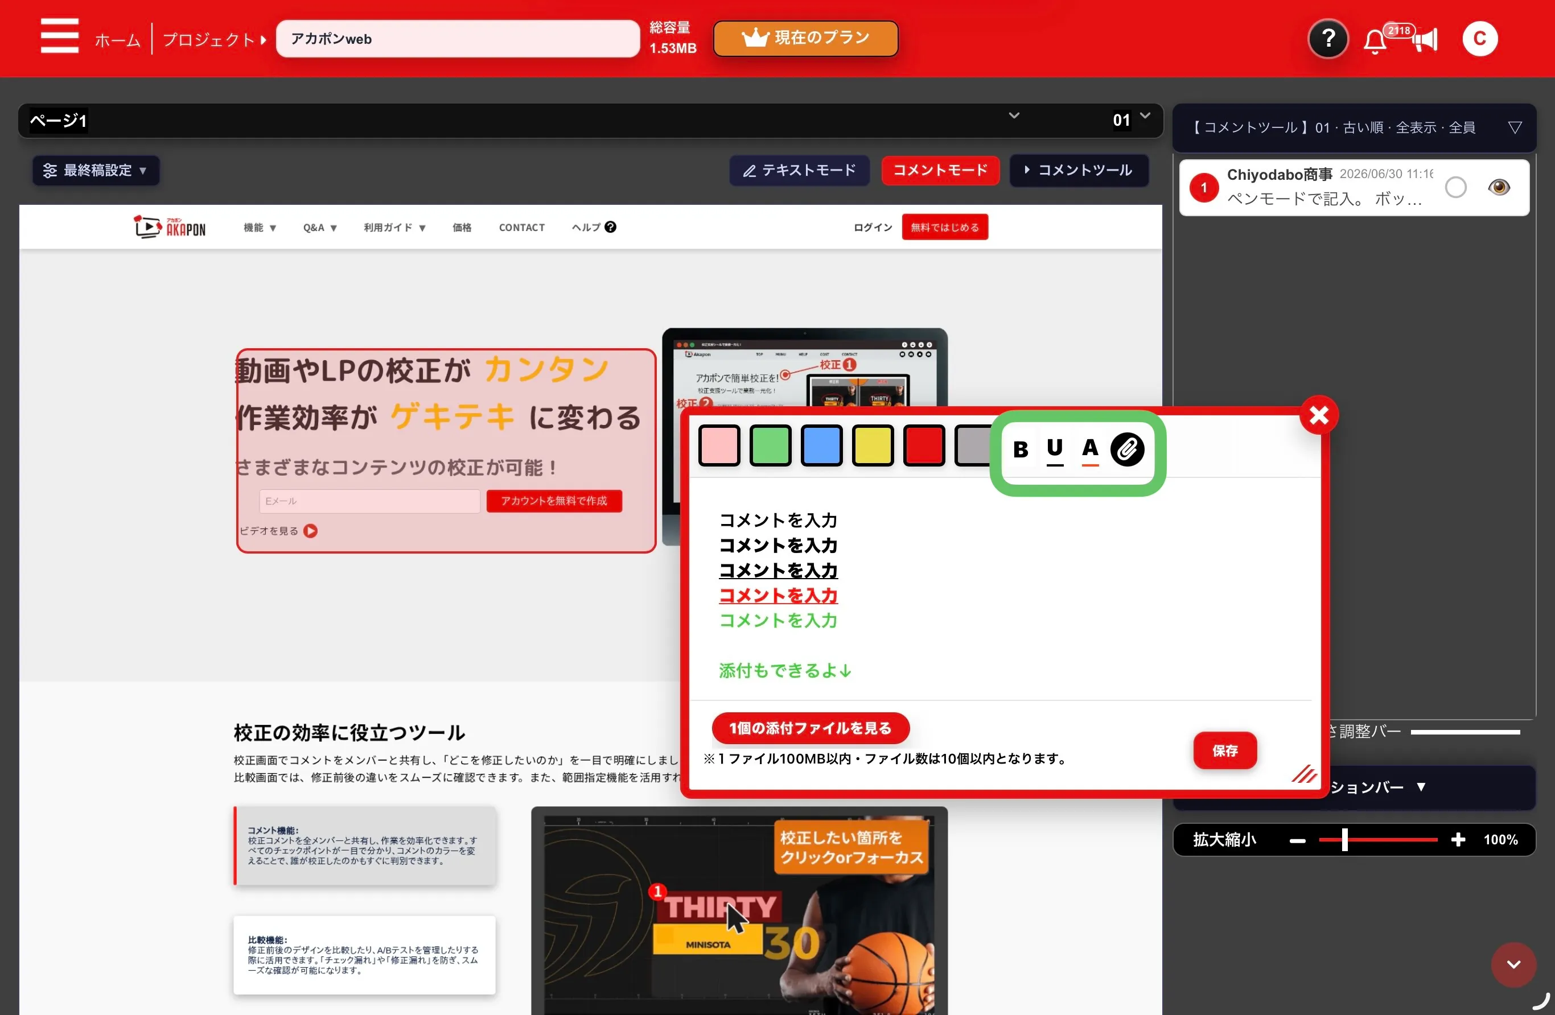Click the zoom out minus icon
This screenshot has height=1015, width=1555.
1298,840
